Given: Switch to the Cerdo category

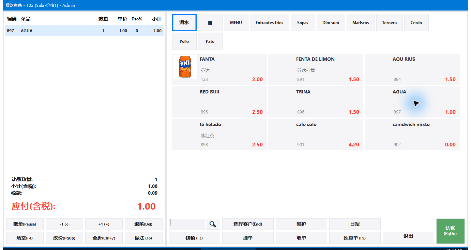Looking at the screenshot, I should (x=416, y=23).
